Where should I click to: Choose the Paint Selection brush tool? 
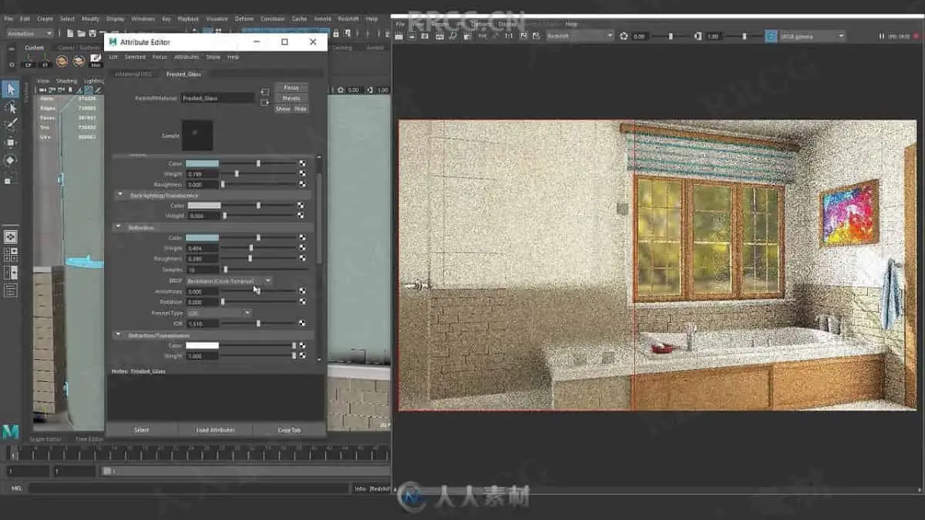point(10,125)
